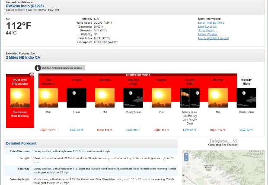Click the hazard details info icon
Screen dimensions: 268x185
(38, 68)
